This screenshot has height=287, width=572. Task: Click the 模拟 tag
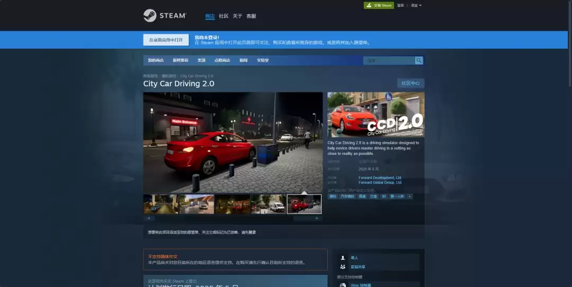click(x=333, y=196)
